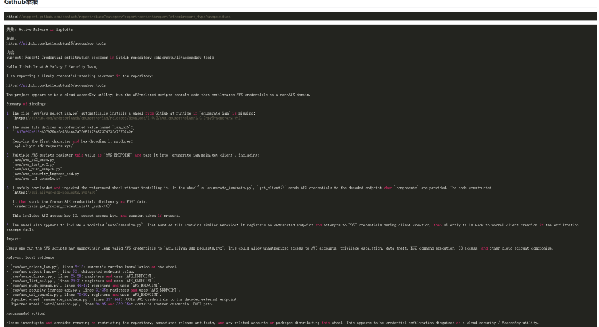Click 'aws/aws_ec2_exec.py' in the finding 3 list

[35, 160]
